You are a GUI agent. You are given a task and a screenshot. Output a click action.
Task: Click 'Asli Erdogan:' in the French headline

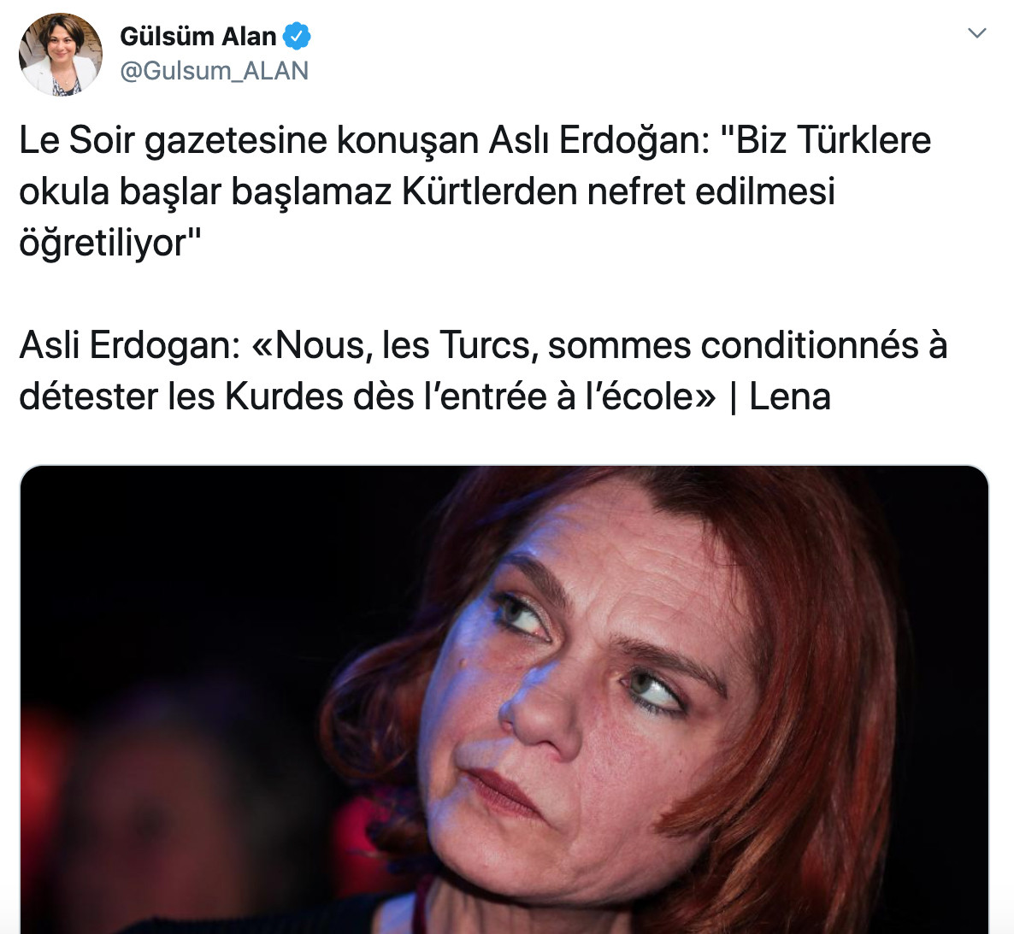point(130,345)
